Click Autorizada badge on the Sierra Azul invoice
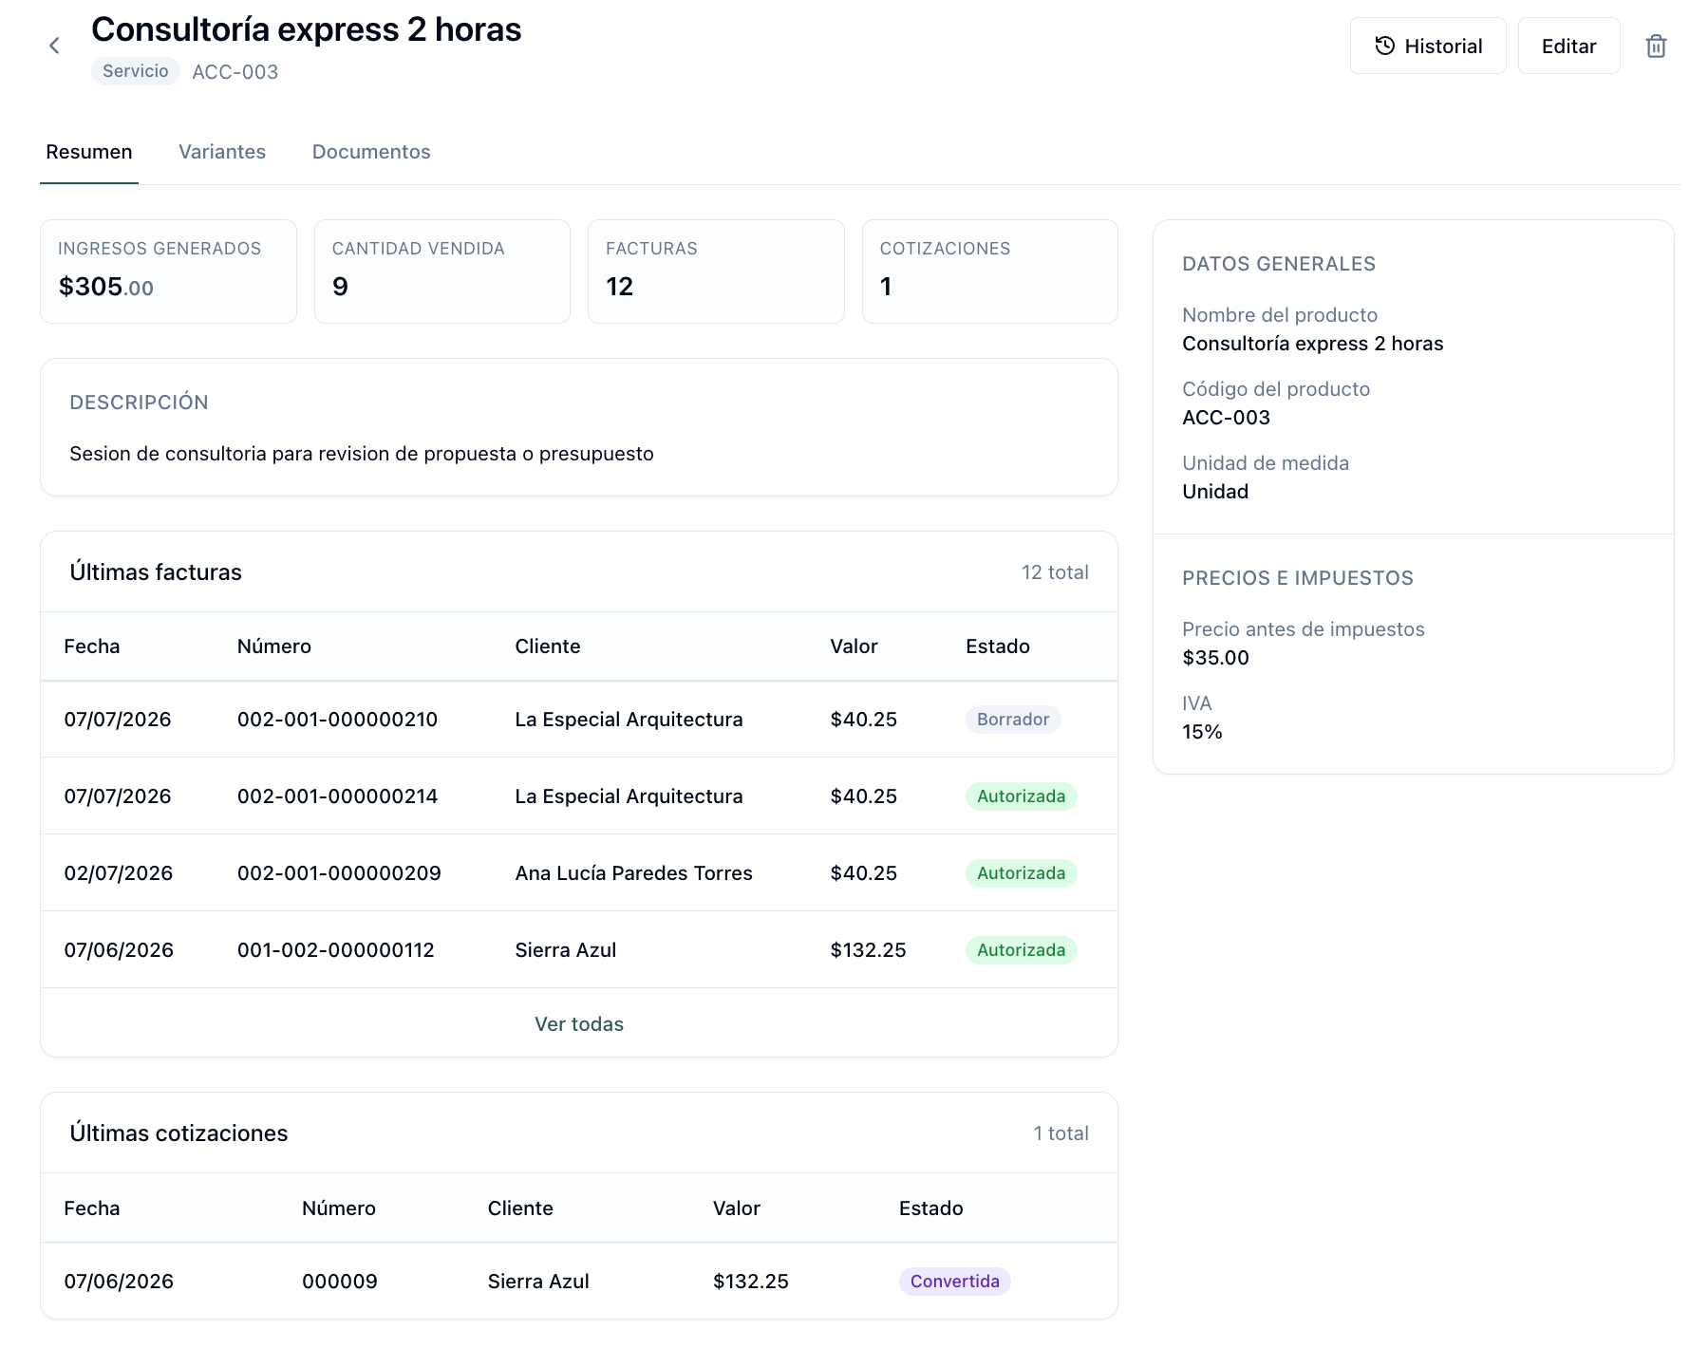Viewport: 1690px width, 1367px height. [x=1022, y=950]
